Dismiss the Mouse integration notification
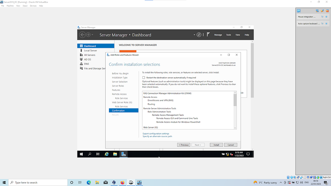This screenshot has width=331, height=186. (326, 17)
